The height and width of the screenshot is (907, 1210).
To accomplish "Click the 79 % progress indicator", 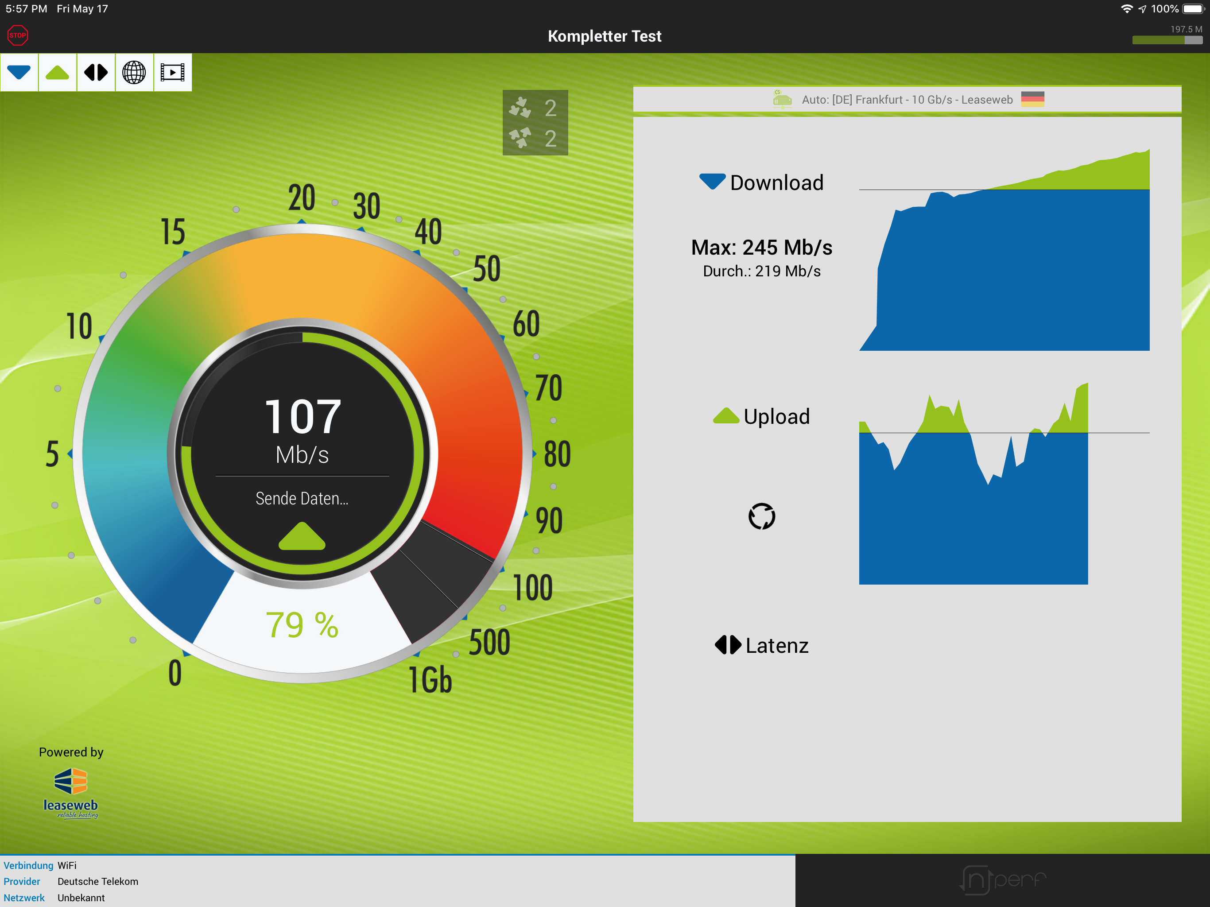I will point(302,625).
